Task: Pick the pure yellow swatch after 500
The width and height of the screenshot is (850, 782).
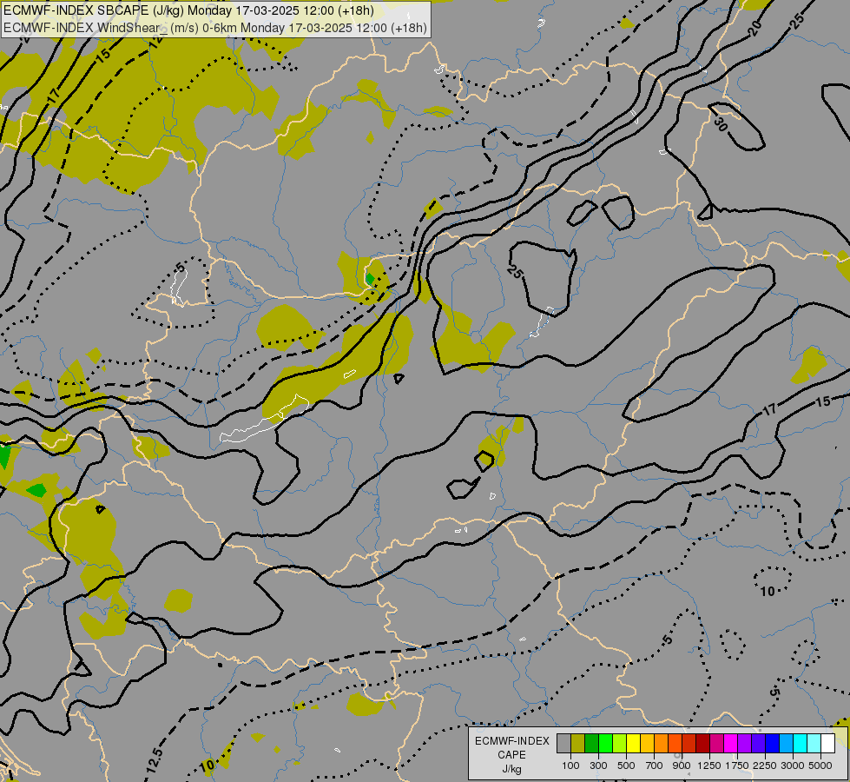Action: tap(633, 744)
